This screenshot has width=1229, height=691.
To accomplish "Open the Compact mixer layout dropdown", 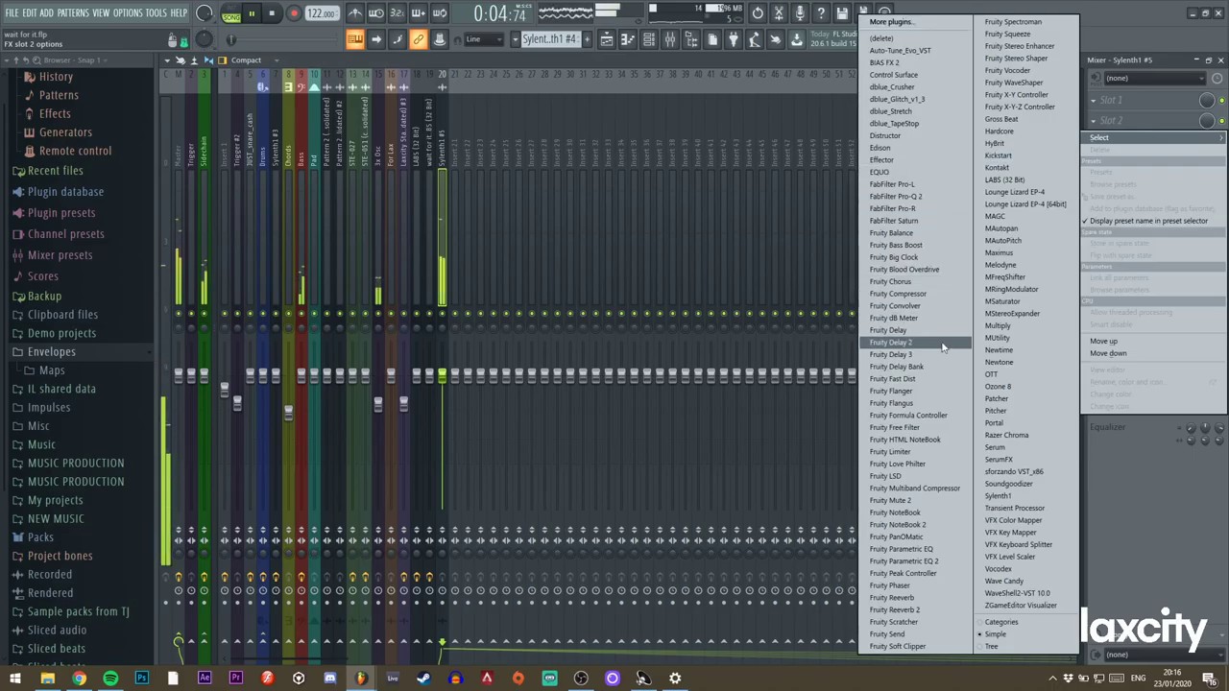I will click(253, 60).
